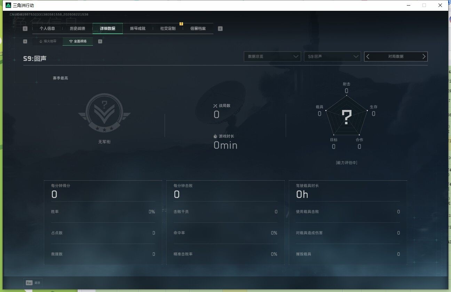Click the 对局数据 selector label
451x292 pixels.
(396, 56)
